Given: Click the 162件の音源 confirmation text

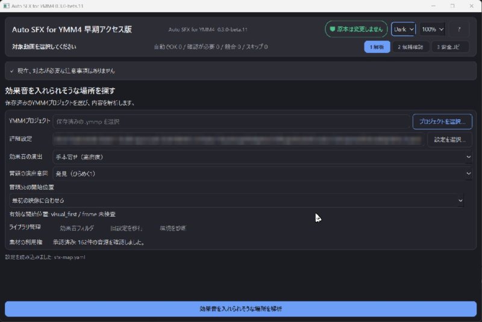Looking at the screenshot, I should (99, 242).
